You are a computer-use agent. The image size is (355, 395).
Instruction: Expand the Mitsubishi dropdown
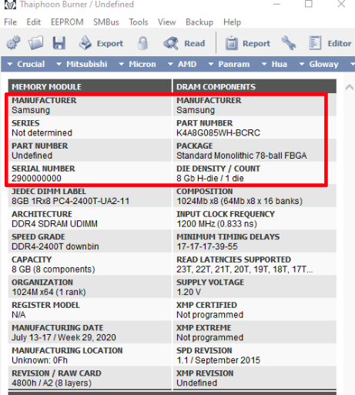[x=82, y=64]
